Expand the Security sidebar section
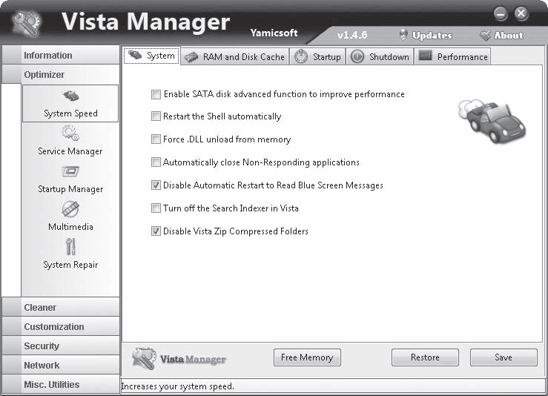The height and width of the screenshot is (396, 548). click(61, 346)
